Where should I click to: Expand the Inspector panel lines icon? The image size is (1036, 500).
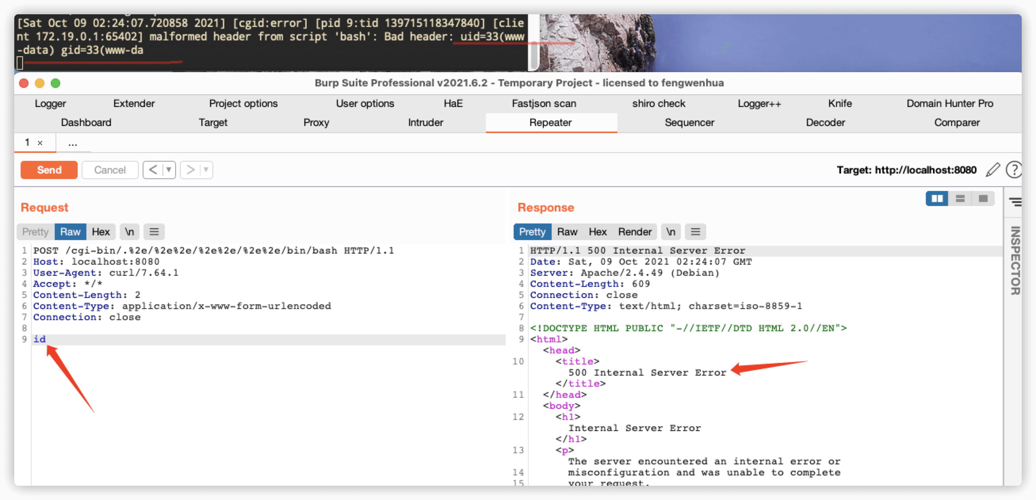pyautogui.click(x=1015, y=202)
